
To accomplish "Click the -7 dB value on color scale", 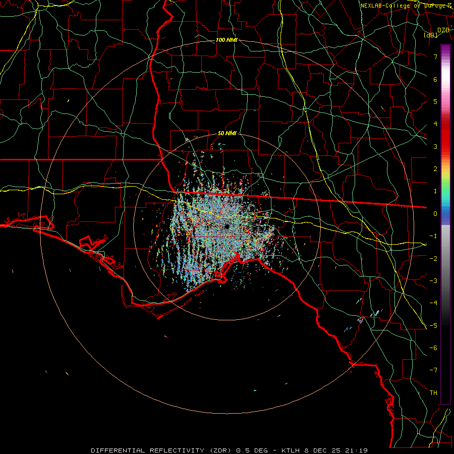I will click(433, 370).
